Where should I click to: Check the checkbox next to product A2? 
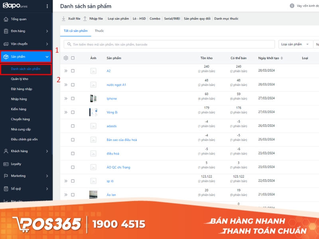click(x=73, y=71)
